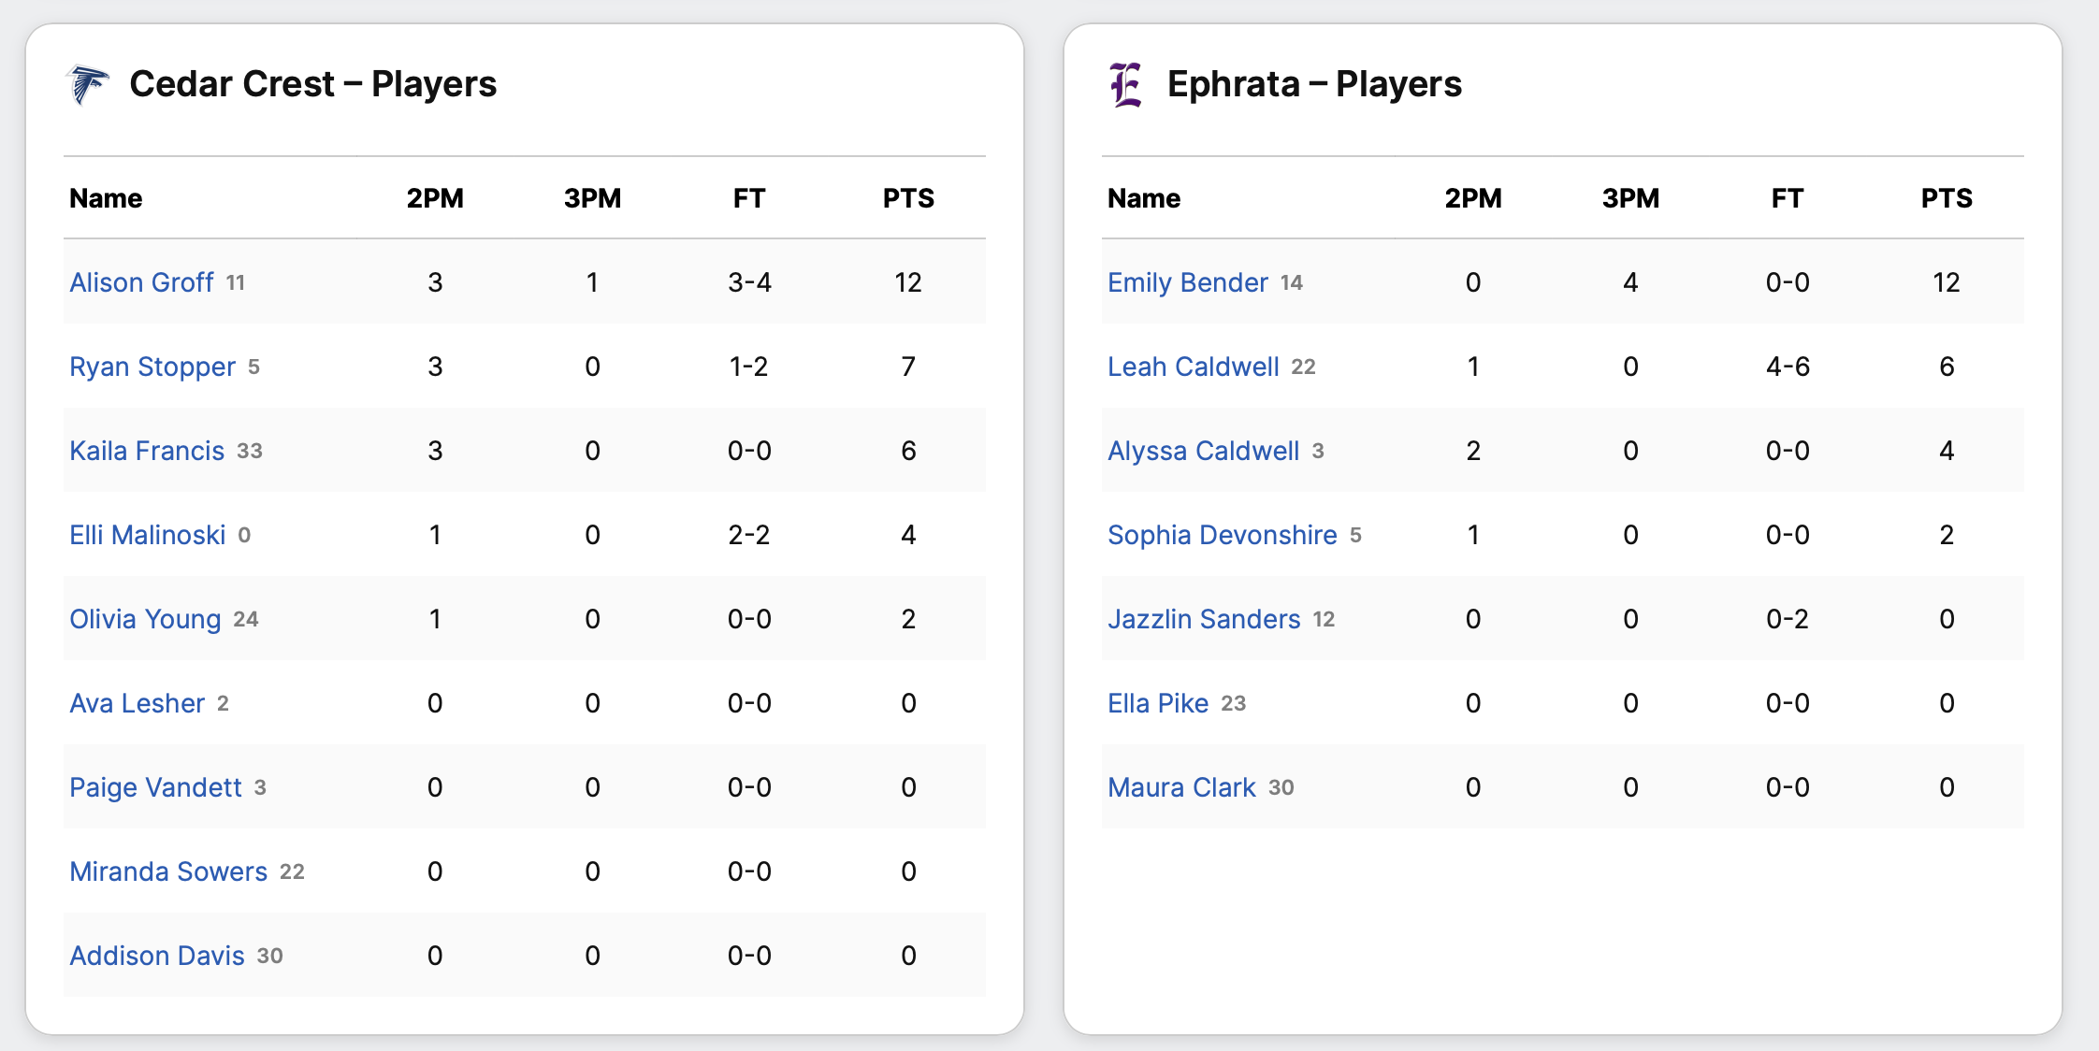Click 3PM column header in Ephrata table
Viewport: 2099px width, 1051px height.
coord(1629,198)
